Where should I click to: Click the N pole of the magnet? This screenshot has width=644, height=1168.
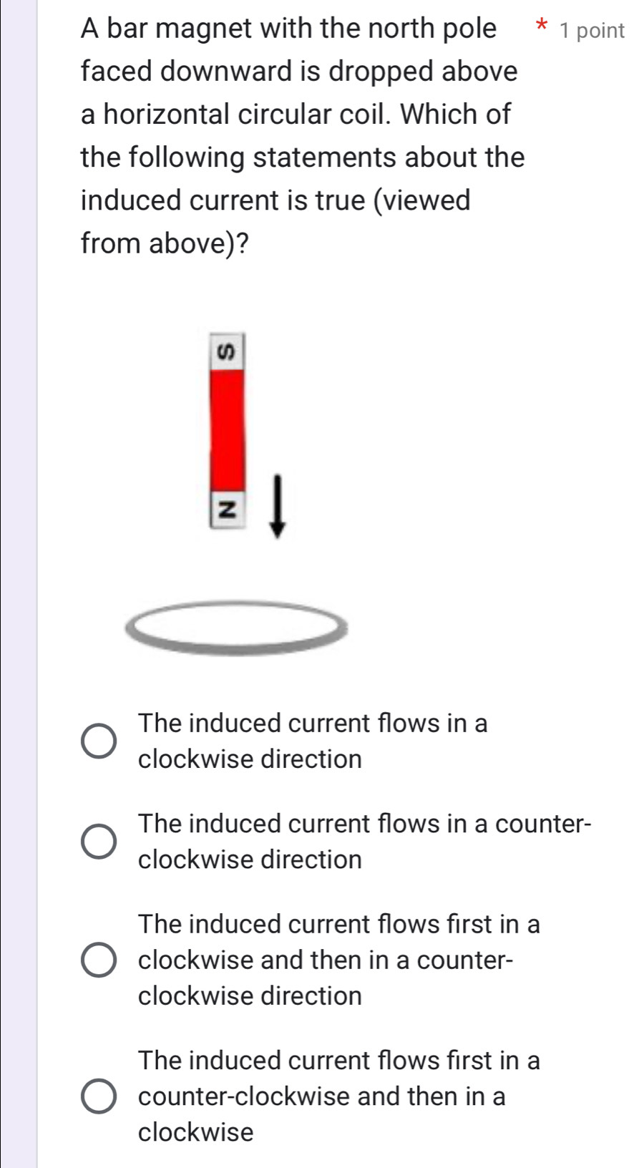[x=228, y=510]
